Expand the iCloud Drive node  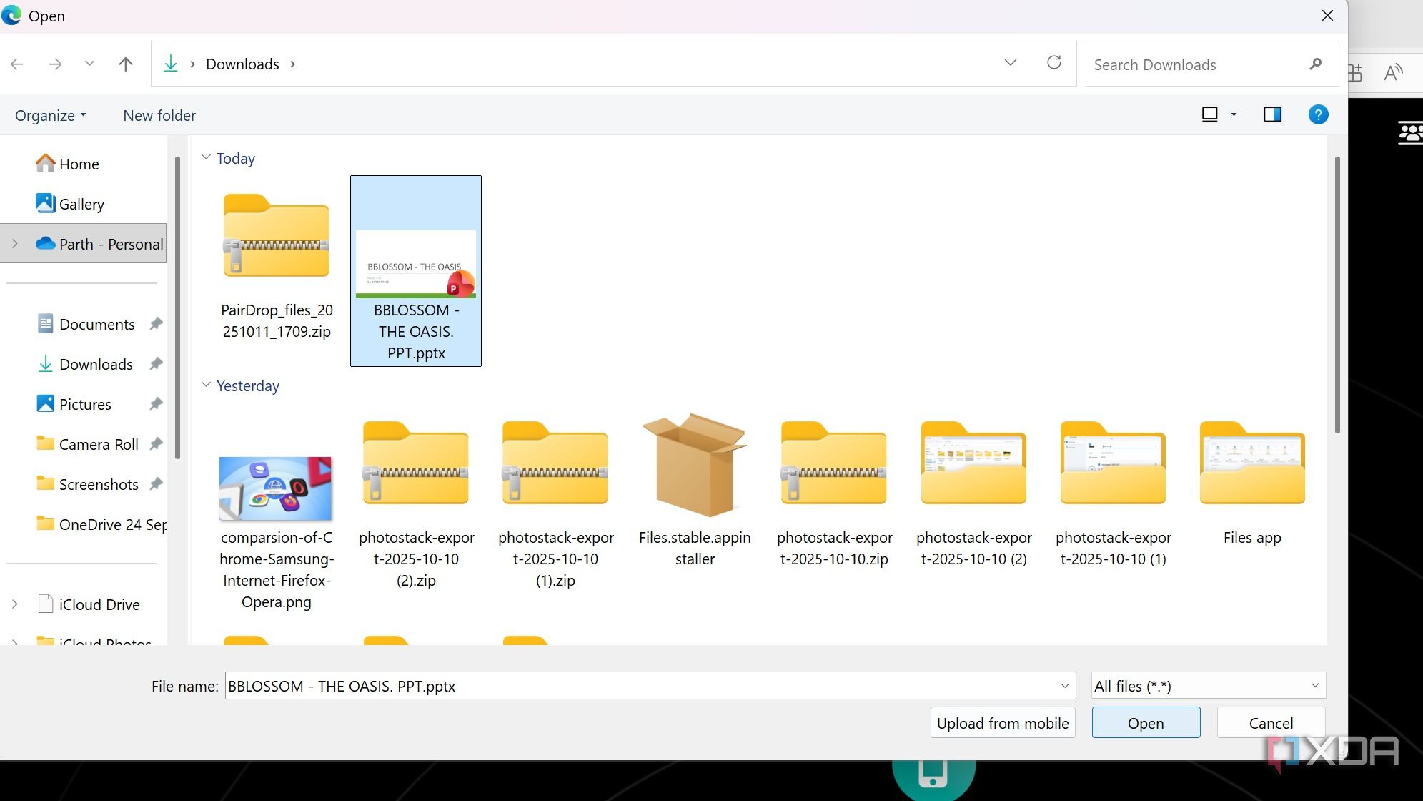click(x=15, y=604)
